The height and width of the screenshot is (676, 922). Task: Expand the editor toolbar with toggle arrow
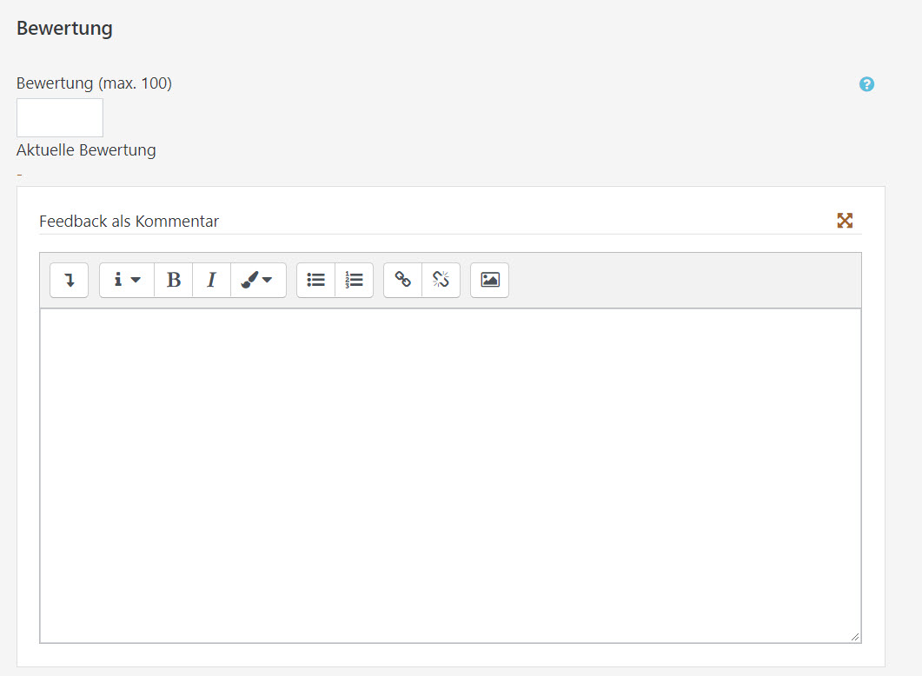pyautogui.click(x=70, y=280)
